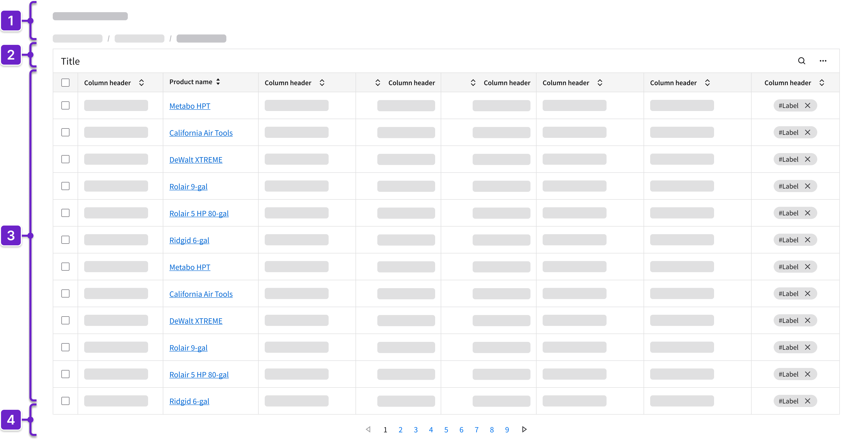Open the first California Air Tools link
Image resolution: width=852 pixels, height=444 pixels.
[201, 133]
